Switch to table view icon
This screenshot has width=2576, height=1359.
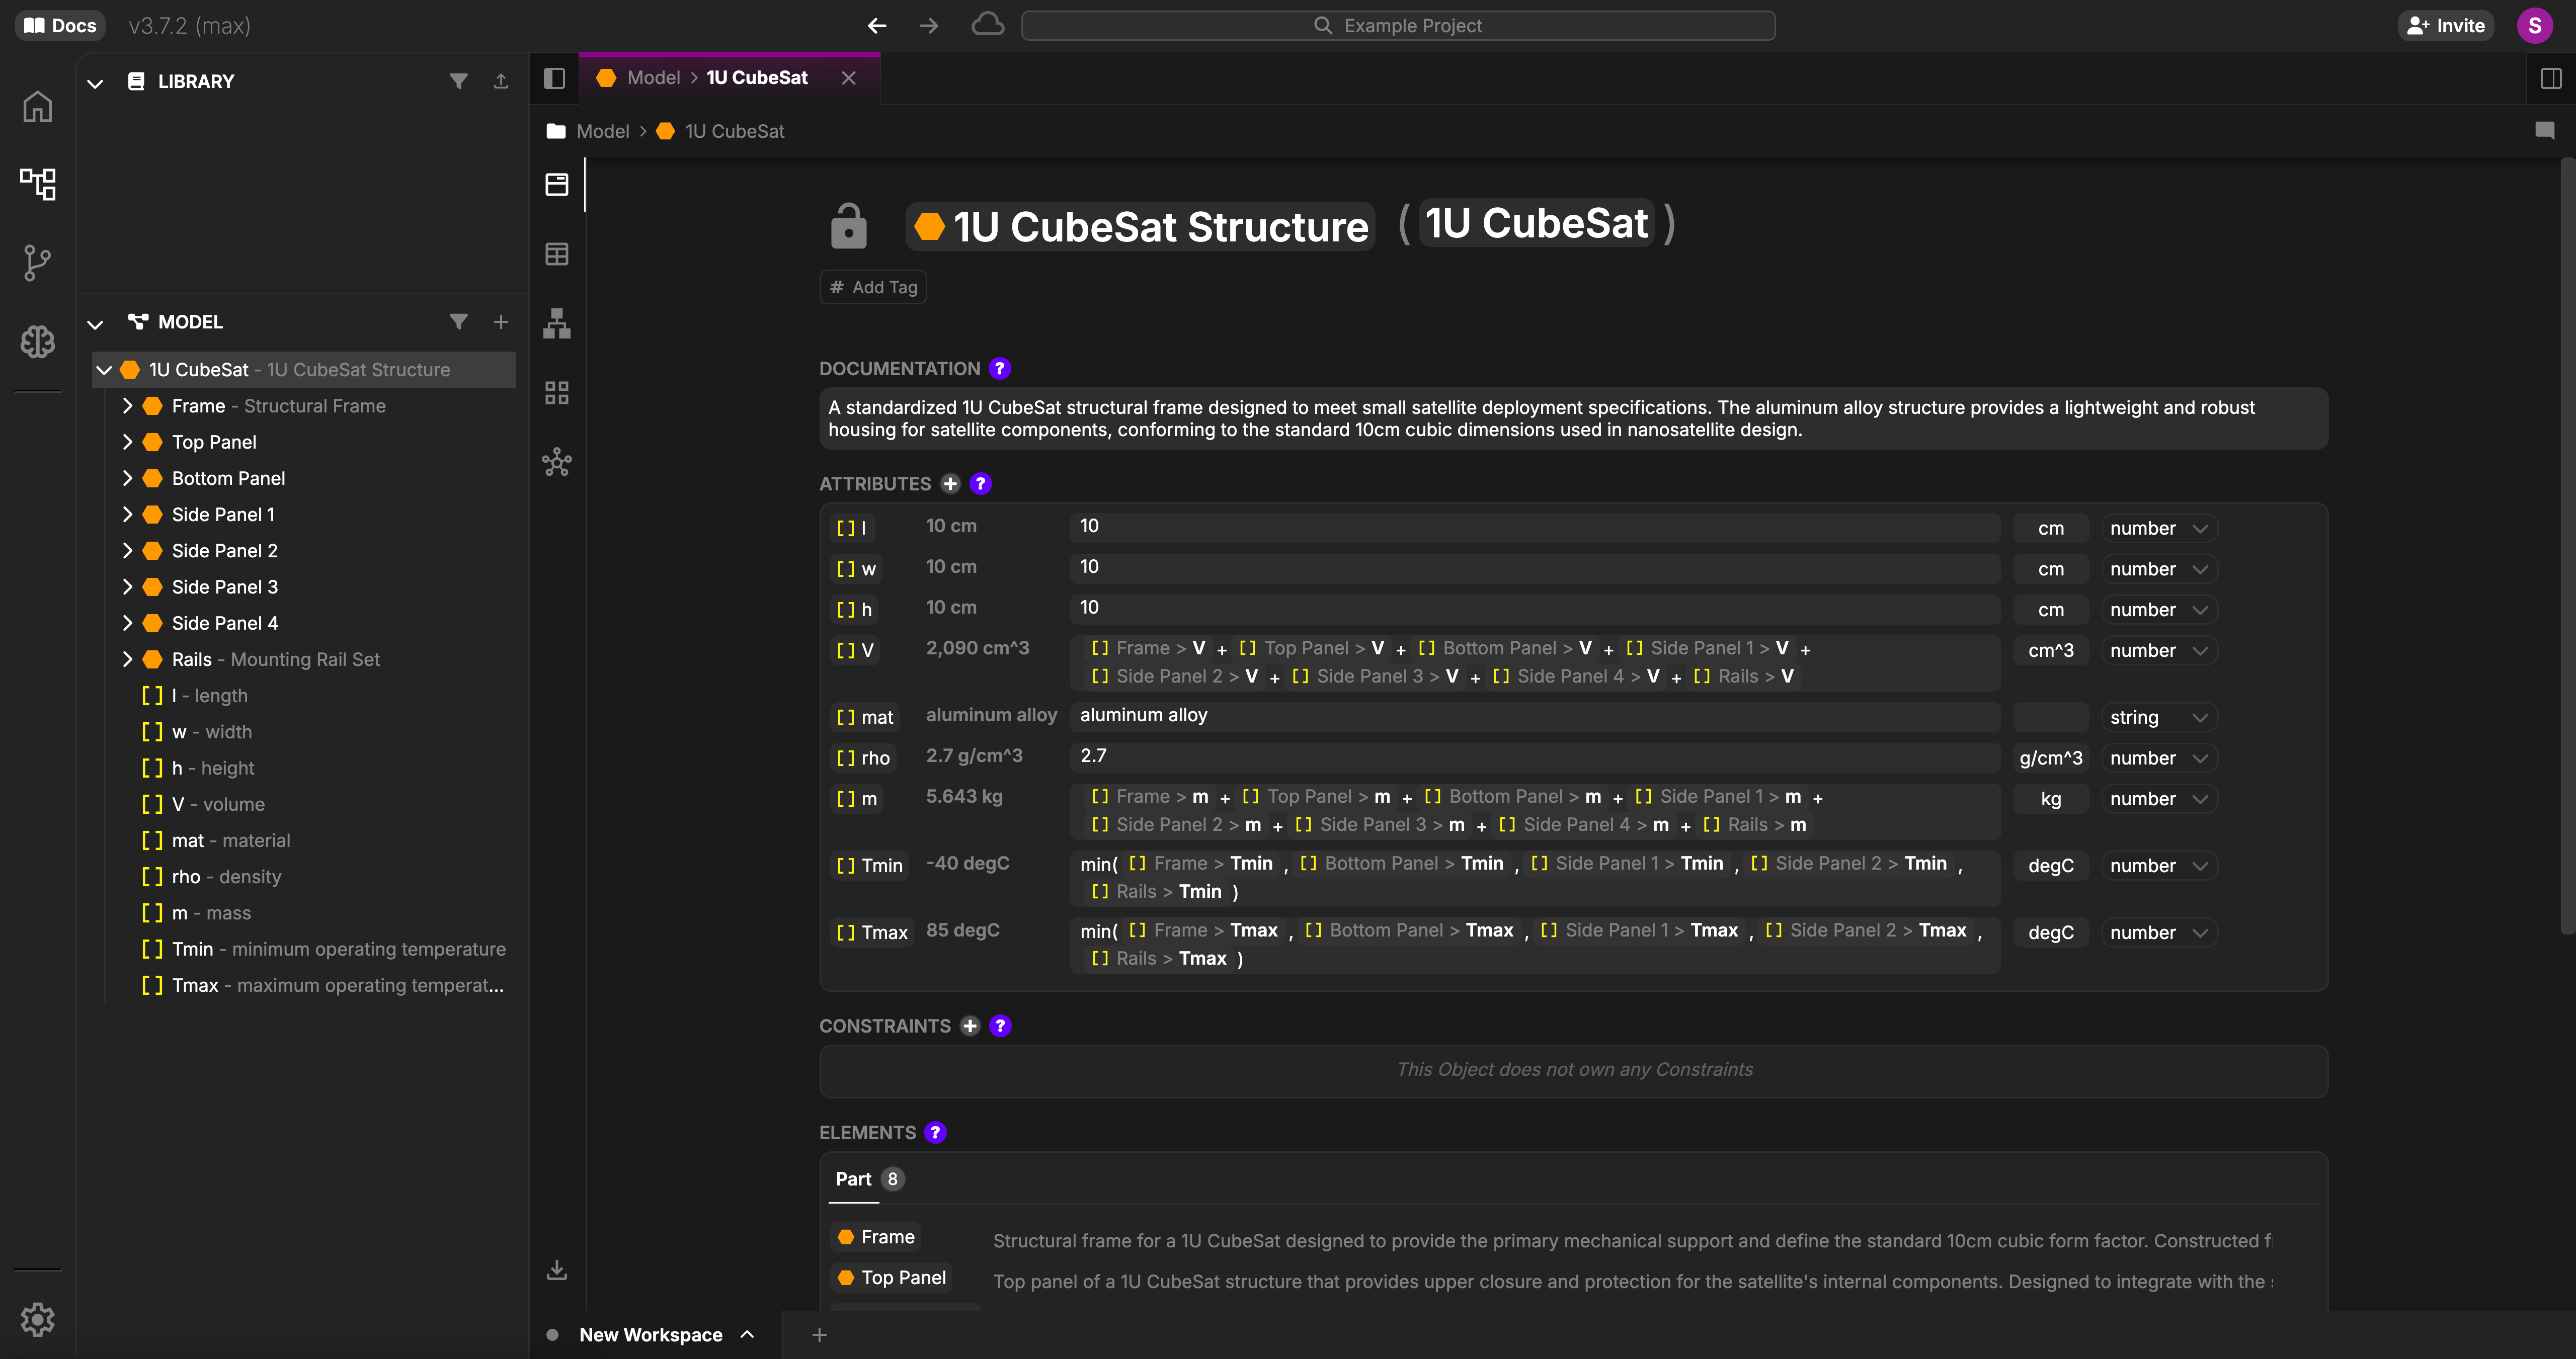tap(557, 254)
